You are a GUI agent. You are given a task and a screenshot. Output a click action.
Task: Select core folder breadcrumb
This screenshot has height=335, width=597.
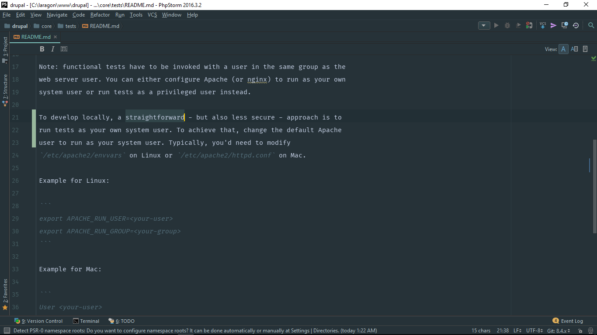coord(43,26)
